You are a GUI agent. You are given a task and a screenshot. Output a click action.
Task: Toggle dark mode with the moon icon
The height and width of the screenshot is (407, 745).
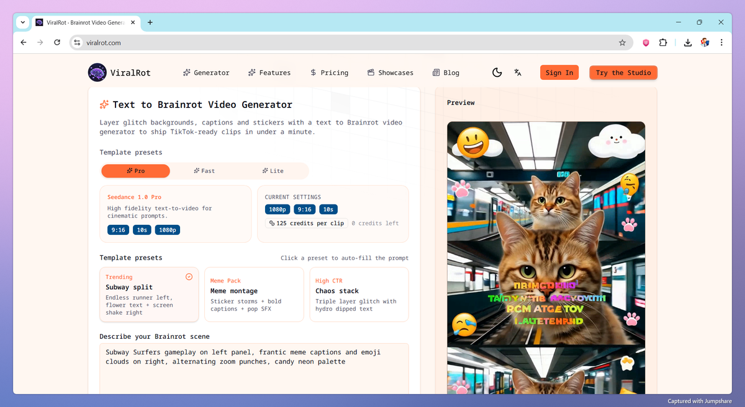coord(497,72)
